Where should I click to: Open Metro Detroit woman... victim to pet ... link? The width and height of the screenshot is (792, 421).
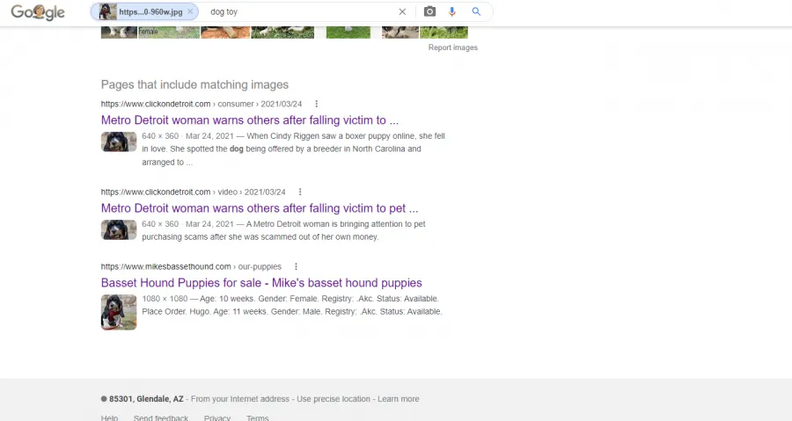point(260,208)
